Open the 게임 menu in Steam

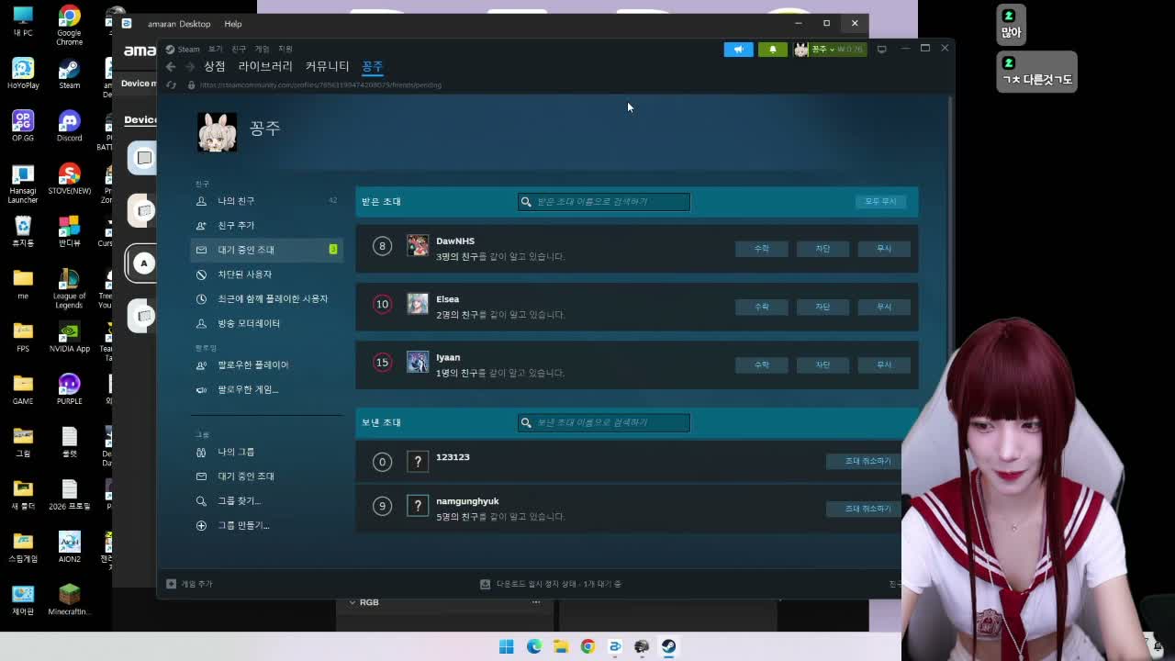click(x=263, y=49)
